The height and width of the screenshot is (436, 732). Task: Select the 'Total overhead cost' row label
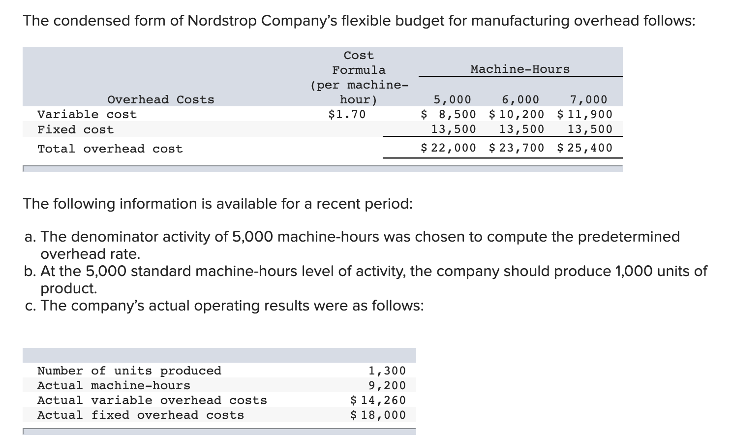click(110, 149)
